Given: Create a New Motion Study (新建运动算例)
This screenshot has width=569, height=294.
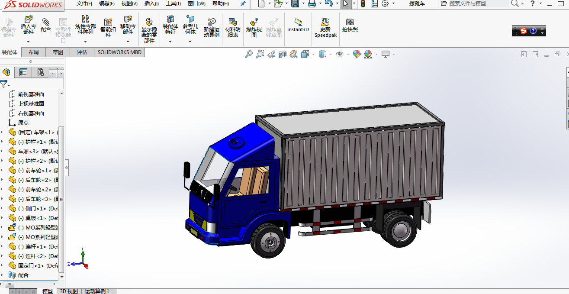Looking at the screenshot, I should tap(212, 22).
